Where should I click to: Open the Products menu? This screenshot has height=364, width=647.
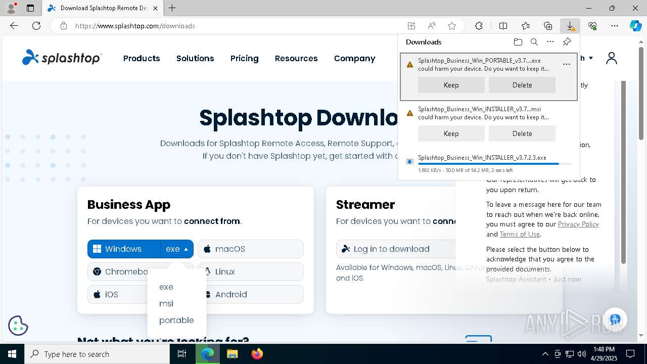pyautogui.click(x=142, y=59)
